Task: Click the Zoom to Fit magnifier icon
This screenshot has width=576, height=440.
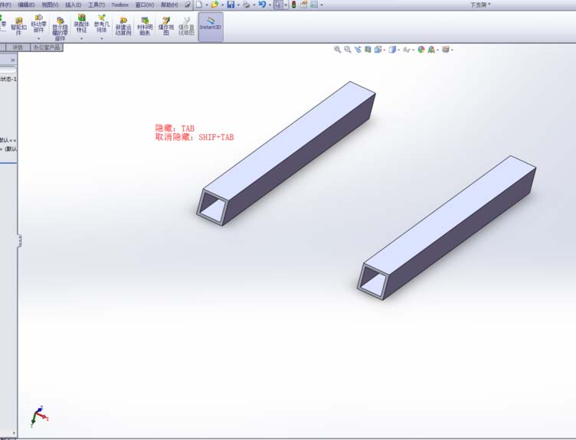Action: 337,50
